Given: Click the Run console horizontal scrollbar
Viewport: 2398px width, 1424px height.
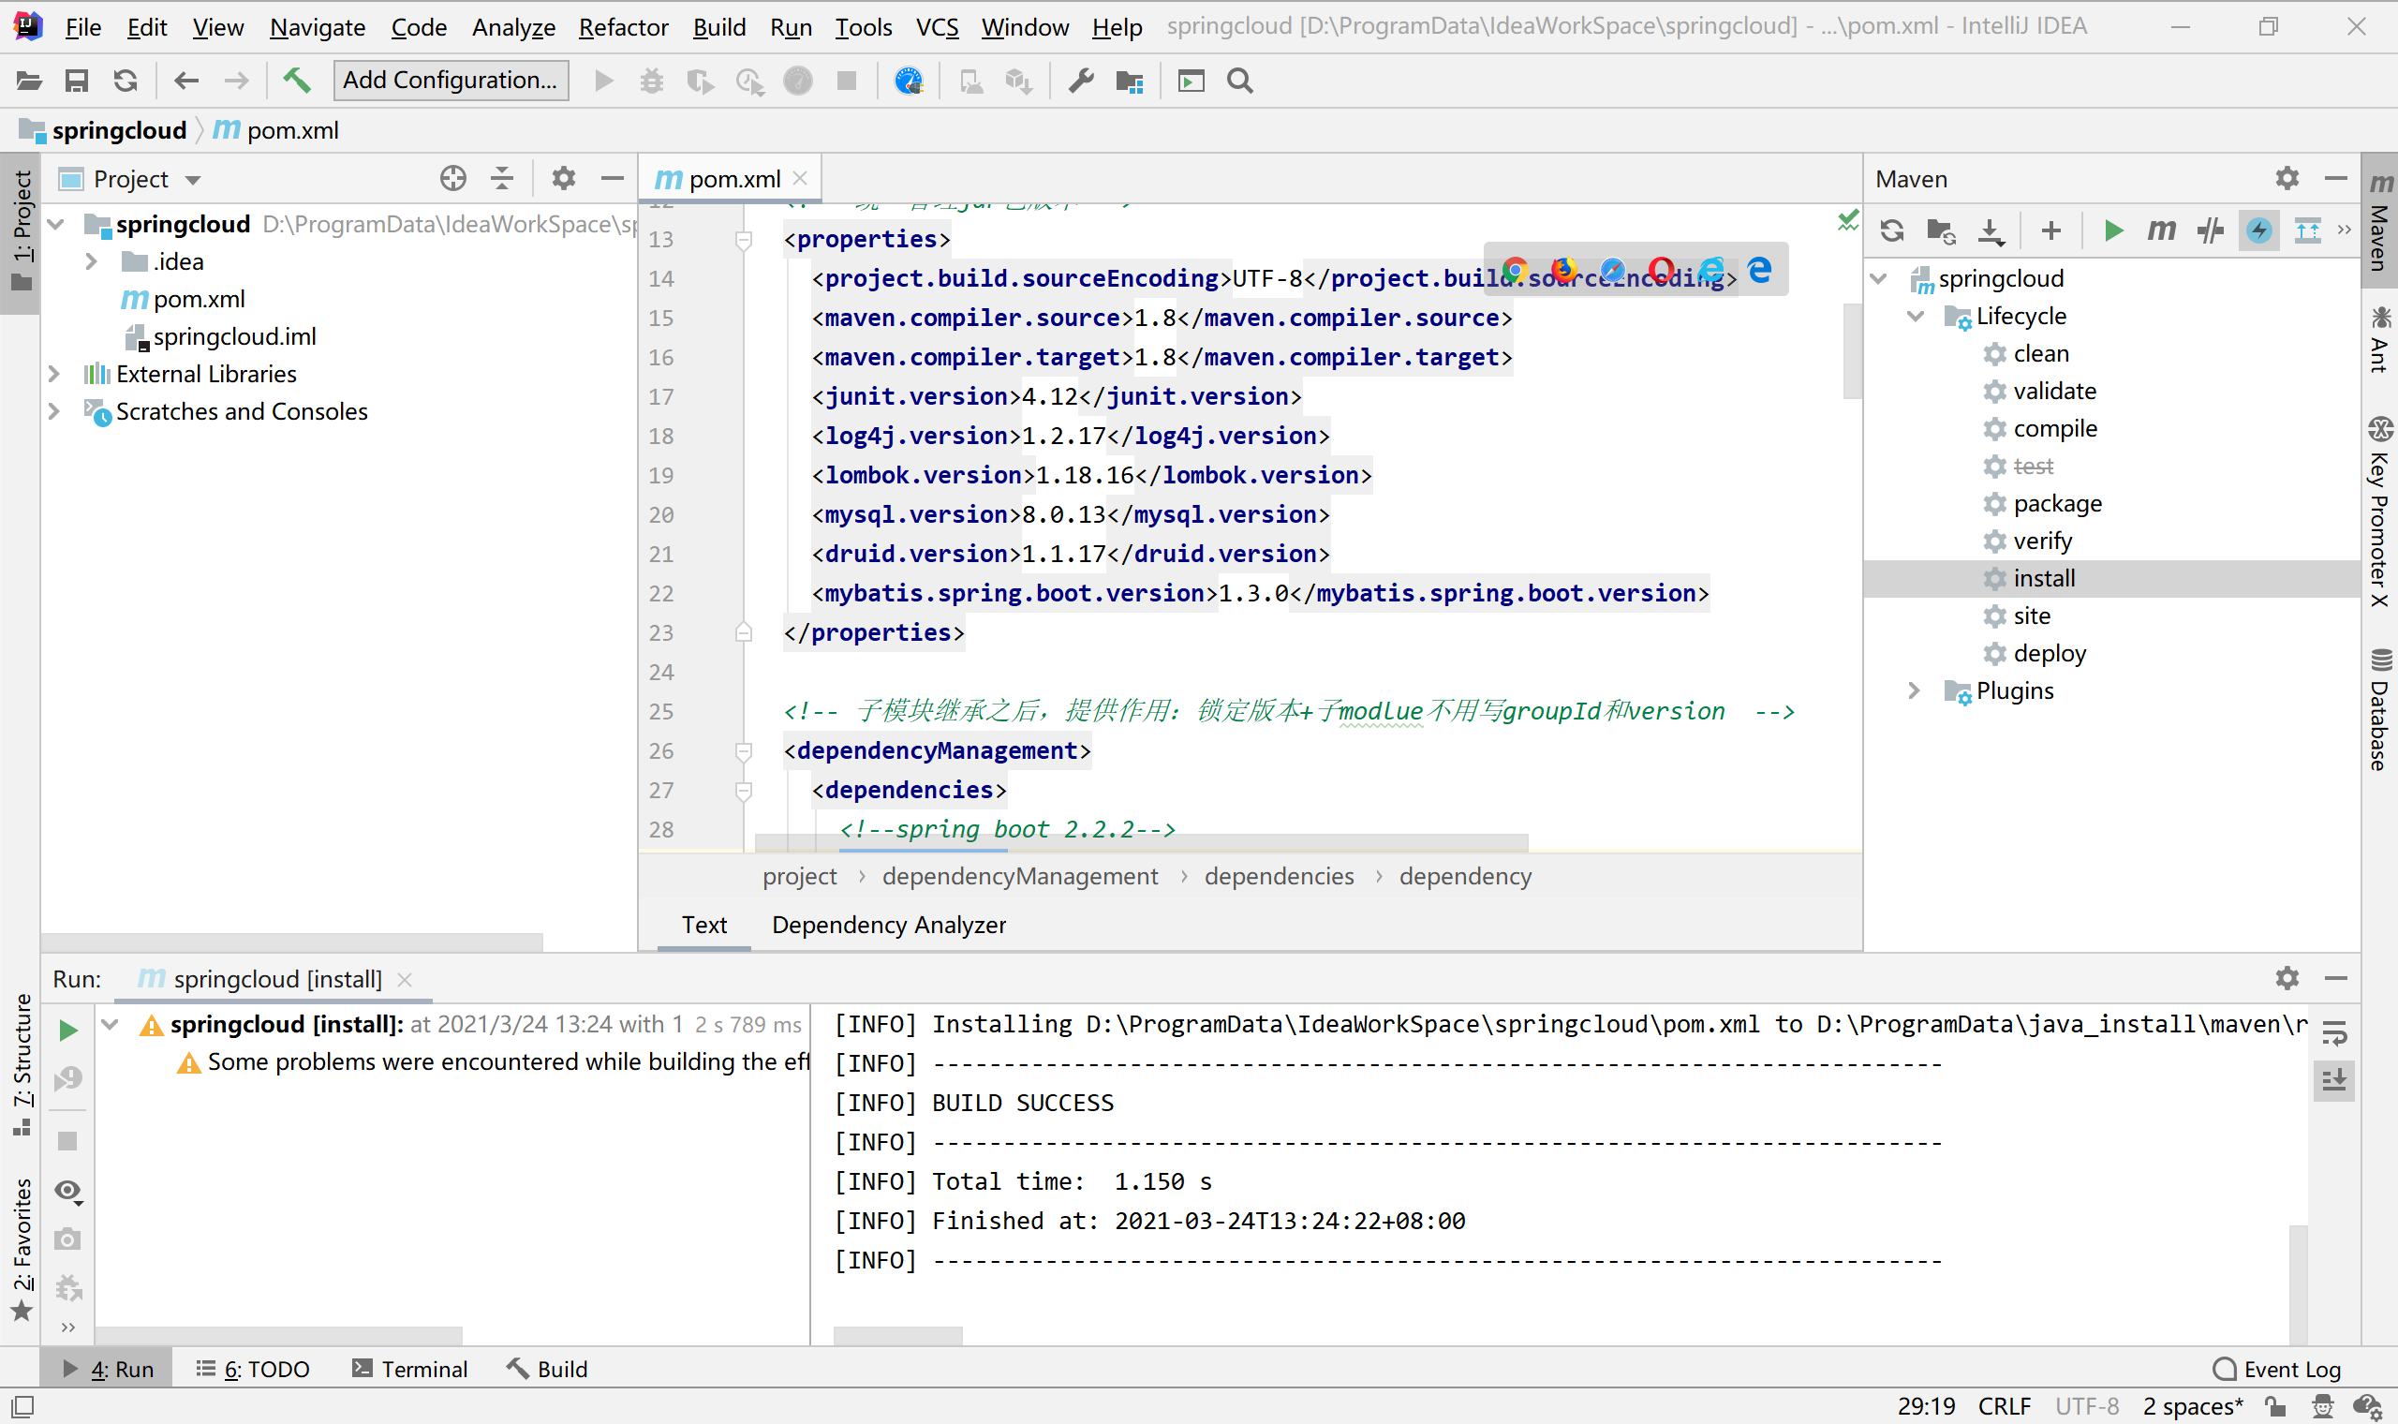Looking at the screenshot, I should (x=897, y=1336).
